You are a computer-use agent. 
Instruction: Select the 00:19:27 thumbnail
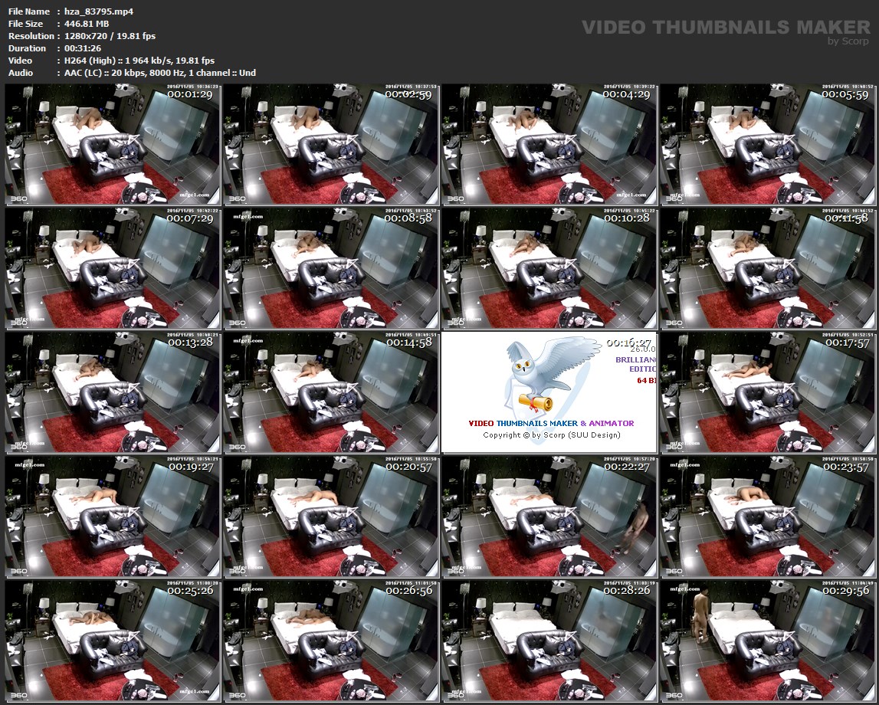113,516
